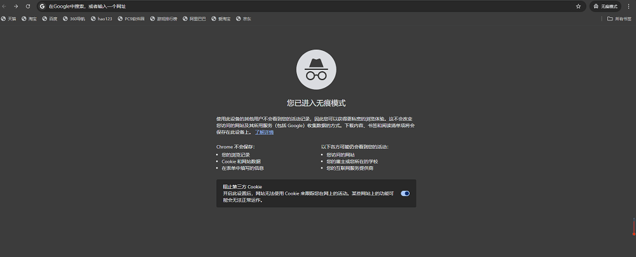Click the list item 您的浏览记录
636x257 pixels.
[x=236, y=155]
